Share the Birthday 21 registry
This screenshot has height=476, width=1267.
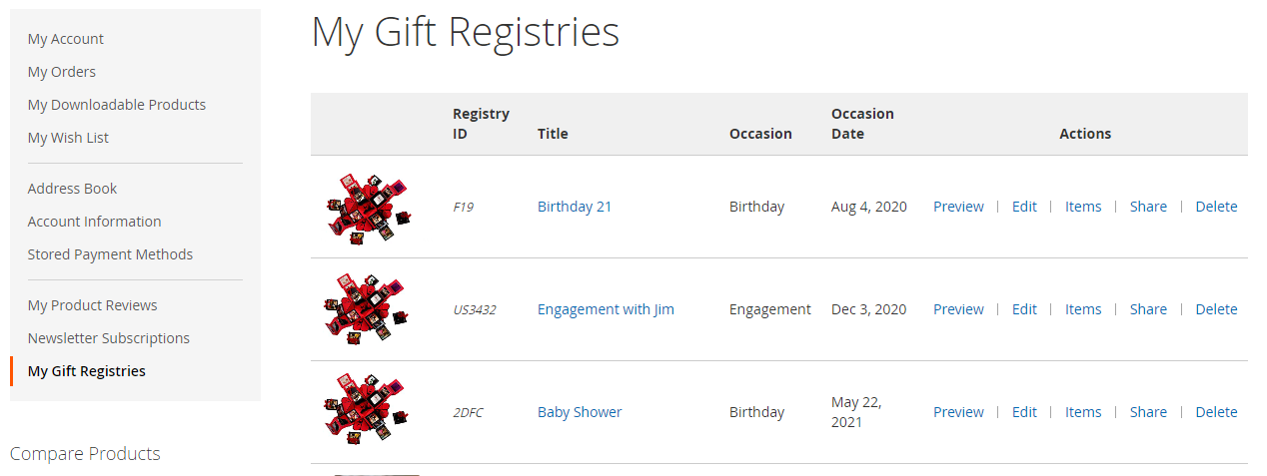pyautogui.click(x=1148, y=207)
